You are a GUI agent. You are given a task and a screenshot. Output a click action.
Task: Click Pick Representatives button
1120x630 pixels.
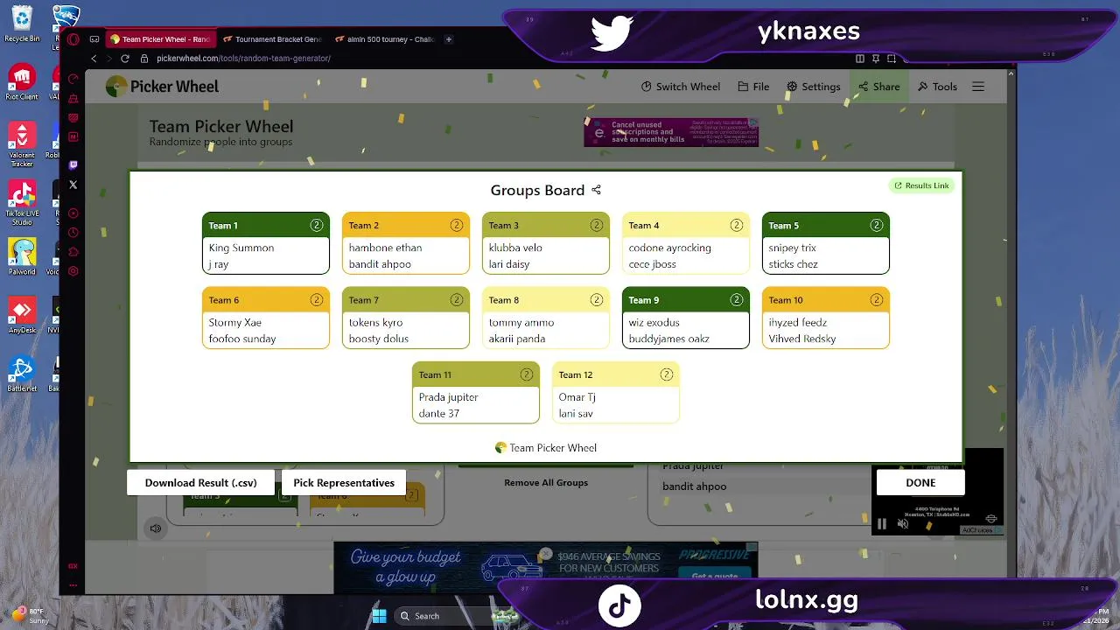344,483
